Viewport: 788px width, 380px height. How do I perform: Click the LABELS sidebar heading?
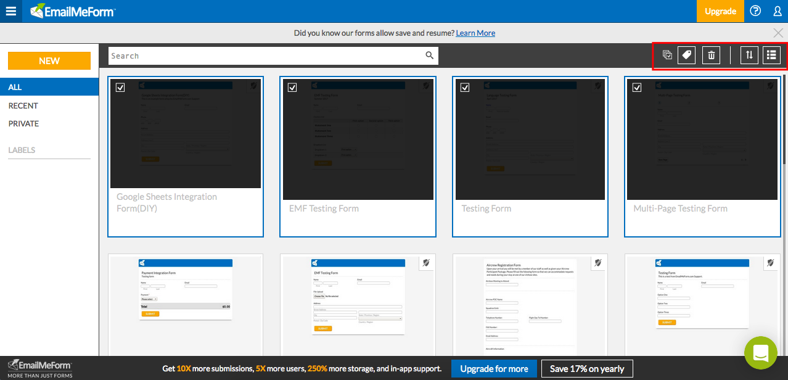[x=22, y=150]
